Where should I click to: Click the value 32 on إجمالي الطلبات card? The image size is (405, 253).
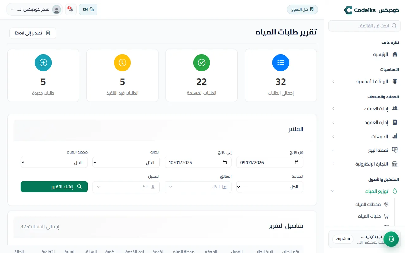(281, 82)
